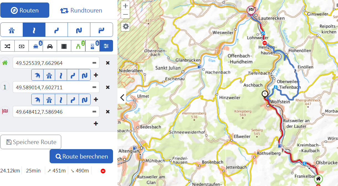Set beeline mode after waypoint 1
Image resolution: width=338 pixels, height=186 pixels.
point(37,99)
